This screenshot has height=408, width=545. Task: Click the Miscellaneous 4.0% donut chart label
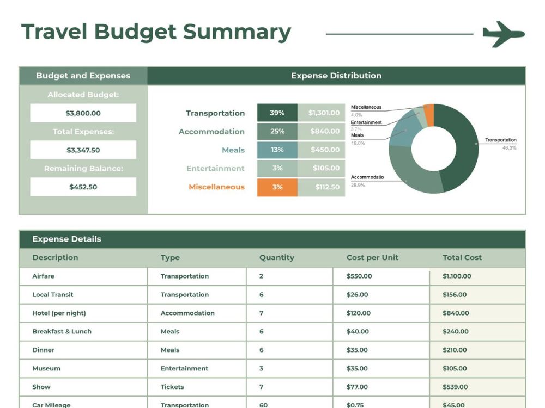coord(366,110)
